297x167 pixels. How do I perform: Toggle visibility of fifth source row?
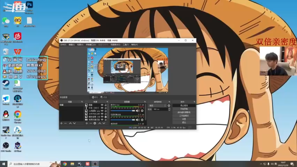[102, 117]
